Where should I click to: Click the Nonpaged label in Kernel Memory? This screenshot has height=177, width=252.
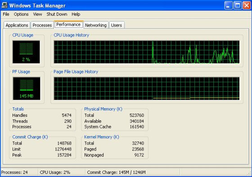tap(94, 155)
